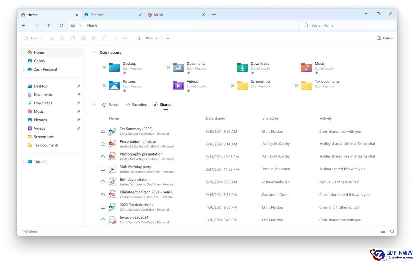The height and width of the screenshot is (261, 414).
Task: Click the Delete trash icon
Action: (x=104, y=38)
